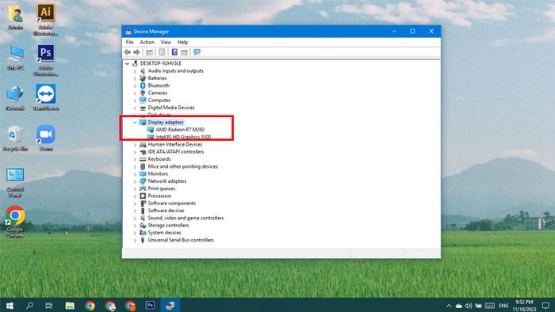
Task: Click the Device Manager taskbar button
Action: tap(170, 306)
